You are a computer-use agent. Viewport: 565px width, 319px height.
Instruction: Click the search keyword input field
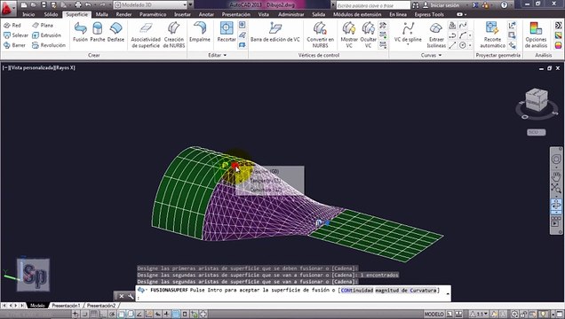pos(373,5)
